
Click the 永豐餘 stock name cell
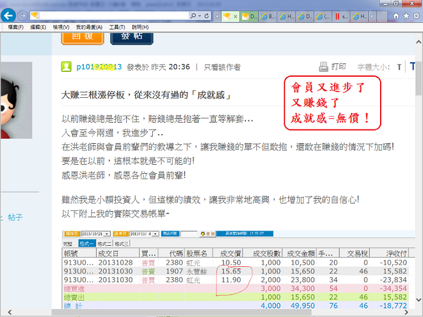tap(197, 272)
